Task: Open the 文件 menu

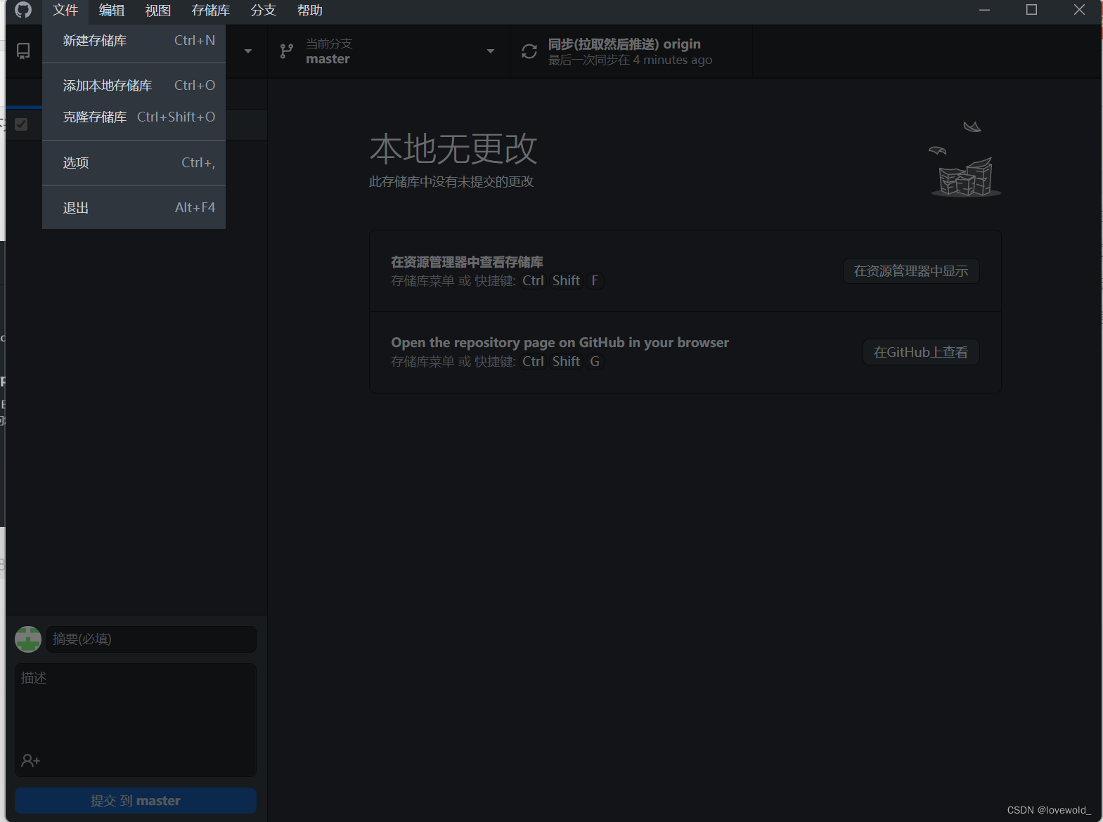Action: tap(65, 11)
